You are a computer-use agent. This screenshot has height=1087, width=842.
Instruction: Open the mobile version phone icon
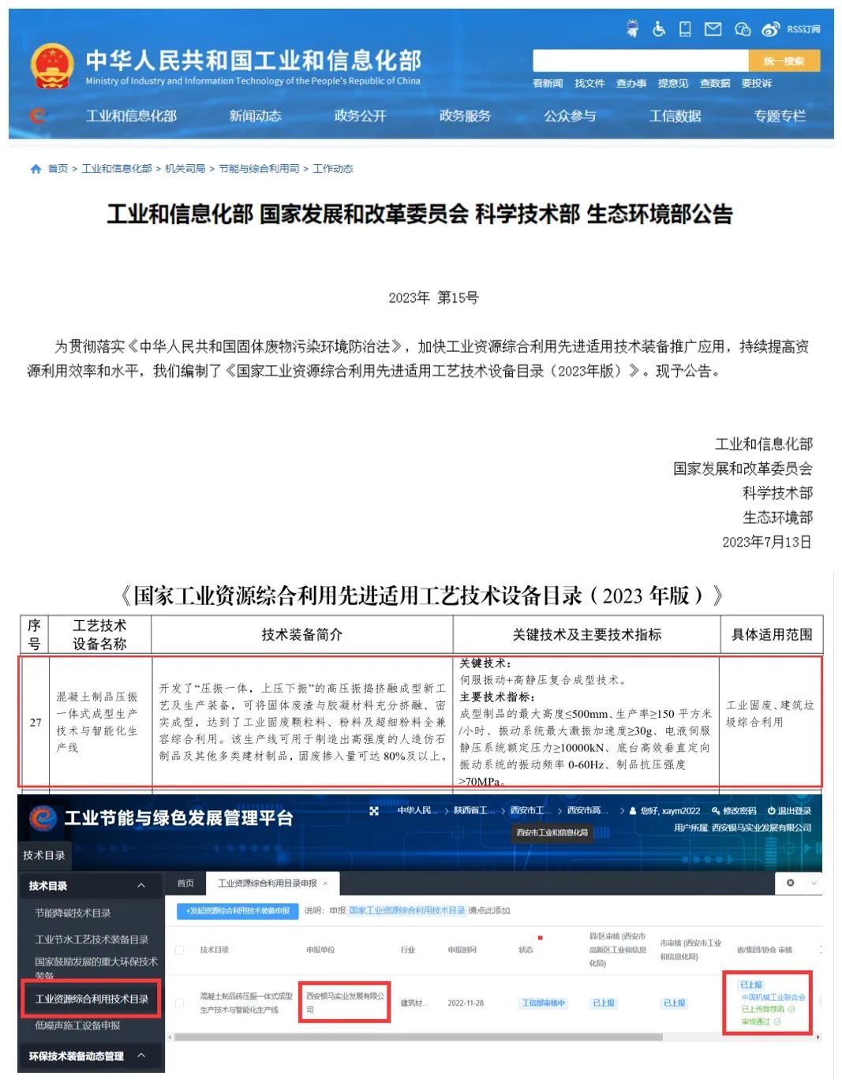(x=685, y=28)
